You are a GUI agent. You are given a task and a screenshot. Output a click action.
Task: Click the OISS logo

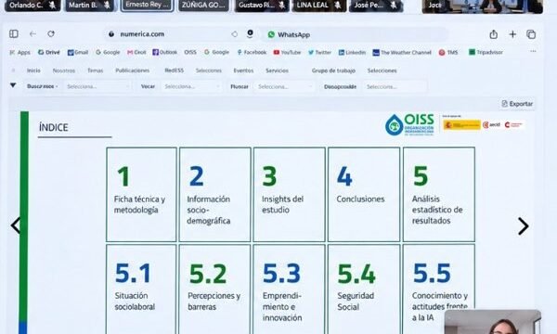[409, 124]
